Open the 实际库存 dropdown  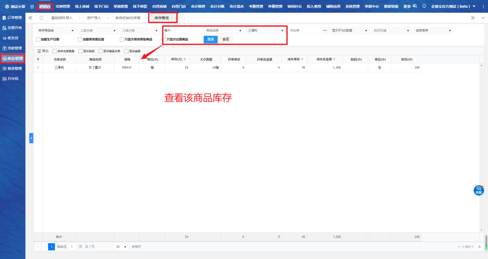point(433,31)
